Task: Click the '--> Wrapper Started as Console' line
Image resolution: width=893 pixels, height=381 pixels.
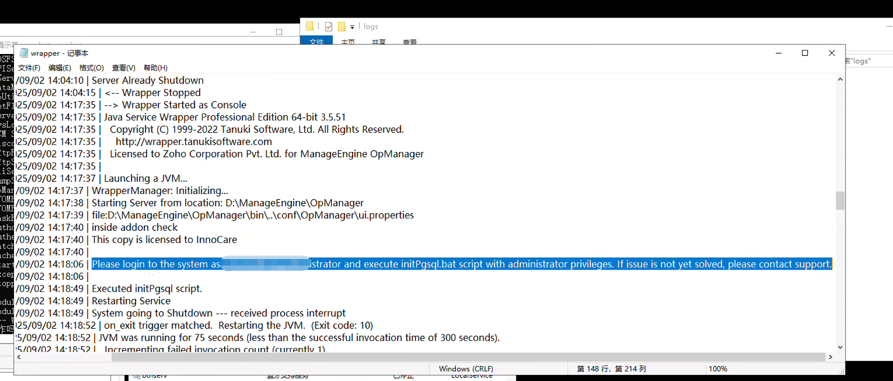Action: (175, 105)
